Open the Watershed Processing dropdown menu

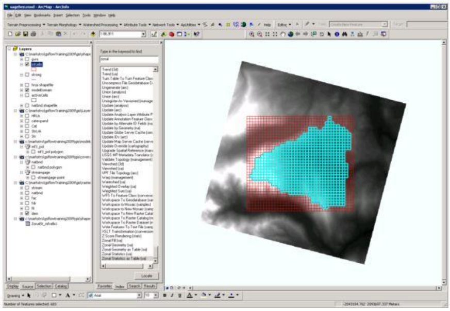pos(103,25)
